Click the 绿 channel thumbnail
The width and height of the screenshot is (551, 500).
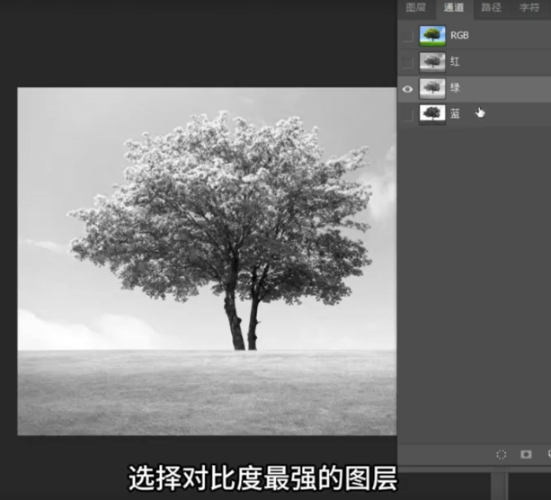tap(432, 88)
